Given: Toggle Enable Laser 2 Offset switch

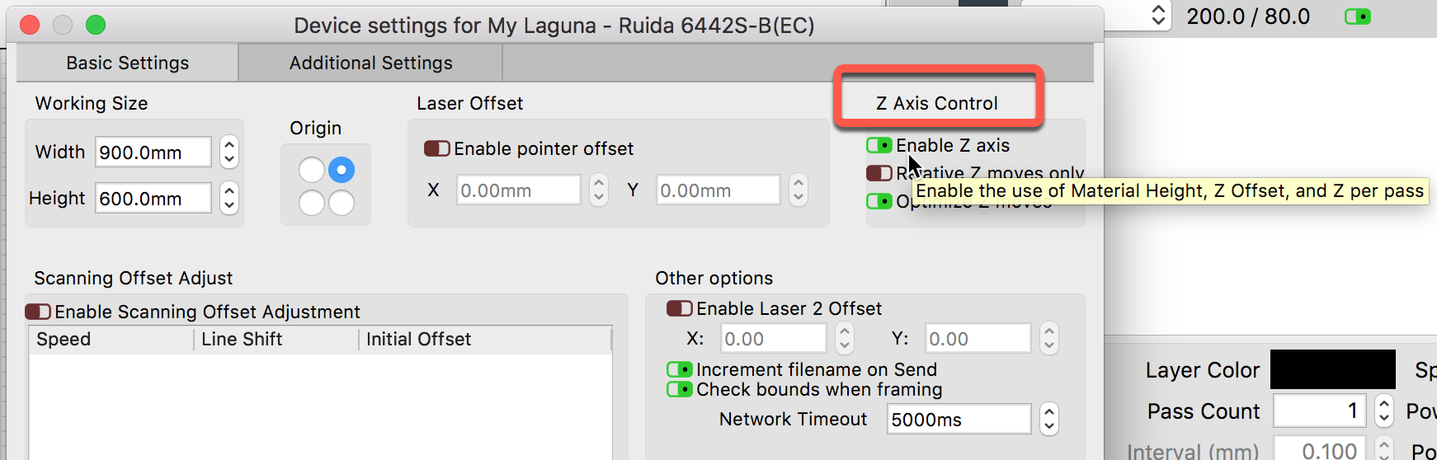Looking at the screenshot, I should 680,308.
